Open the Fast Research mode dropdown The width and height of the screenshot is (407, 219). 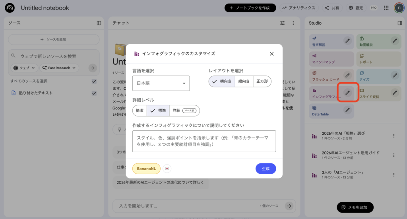pos(60,68)
